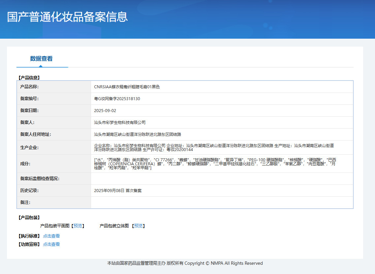The image size is (375, 274).
Task: Click registration number 粤G妆网备字2025318130
Action: [117, 99]
